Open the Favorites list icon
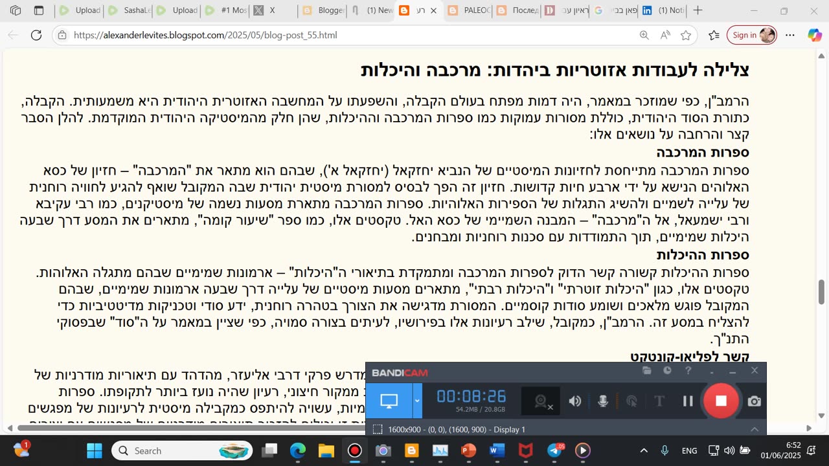This screenshot has width=829, height=466. (x=714, y=35)
